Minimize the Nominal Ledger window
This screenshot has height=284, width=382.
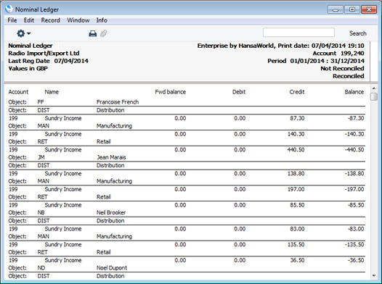[336, 9]
